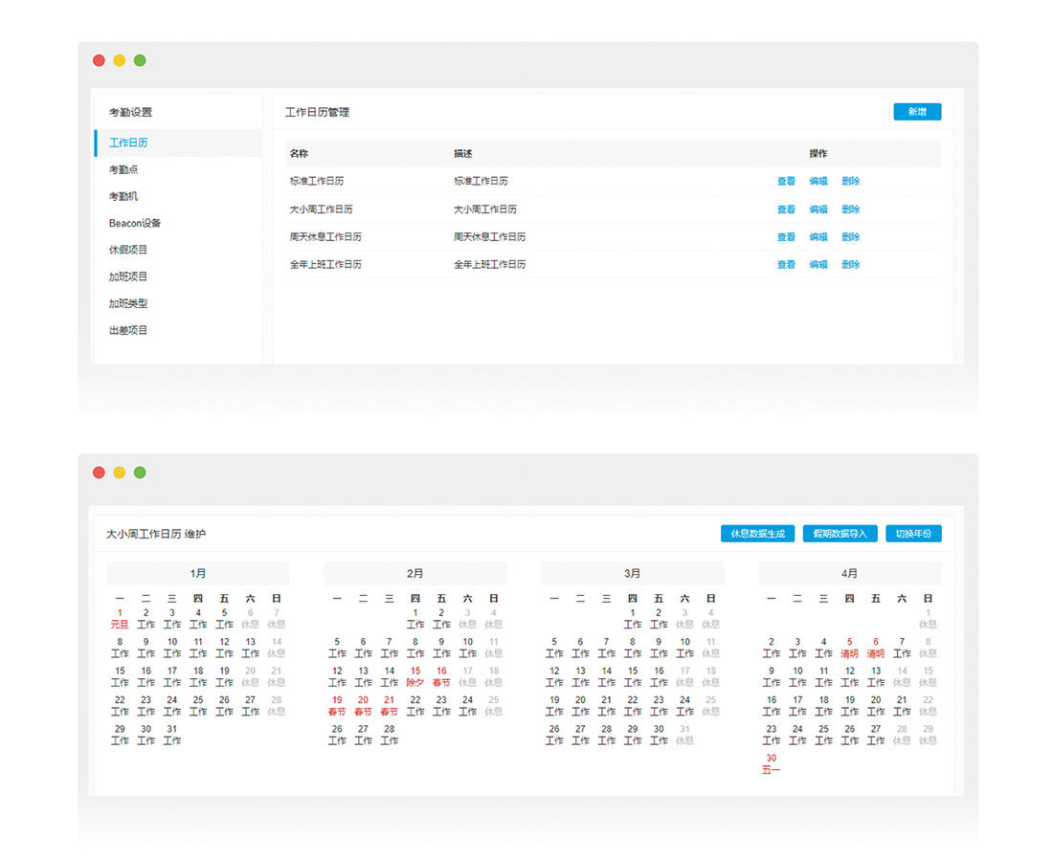Click the 切换年份 button
The height and width of the screenshot is (859, 1053).
click(x=912, y=534)
